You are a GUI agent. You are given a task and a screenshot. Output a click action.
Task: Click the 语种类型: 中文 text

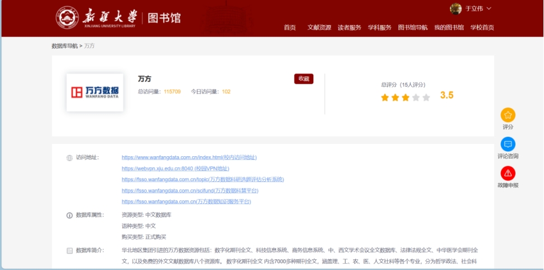pos(139,226)
